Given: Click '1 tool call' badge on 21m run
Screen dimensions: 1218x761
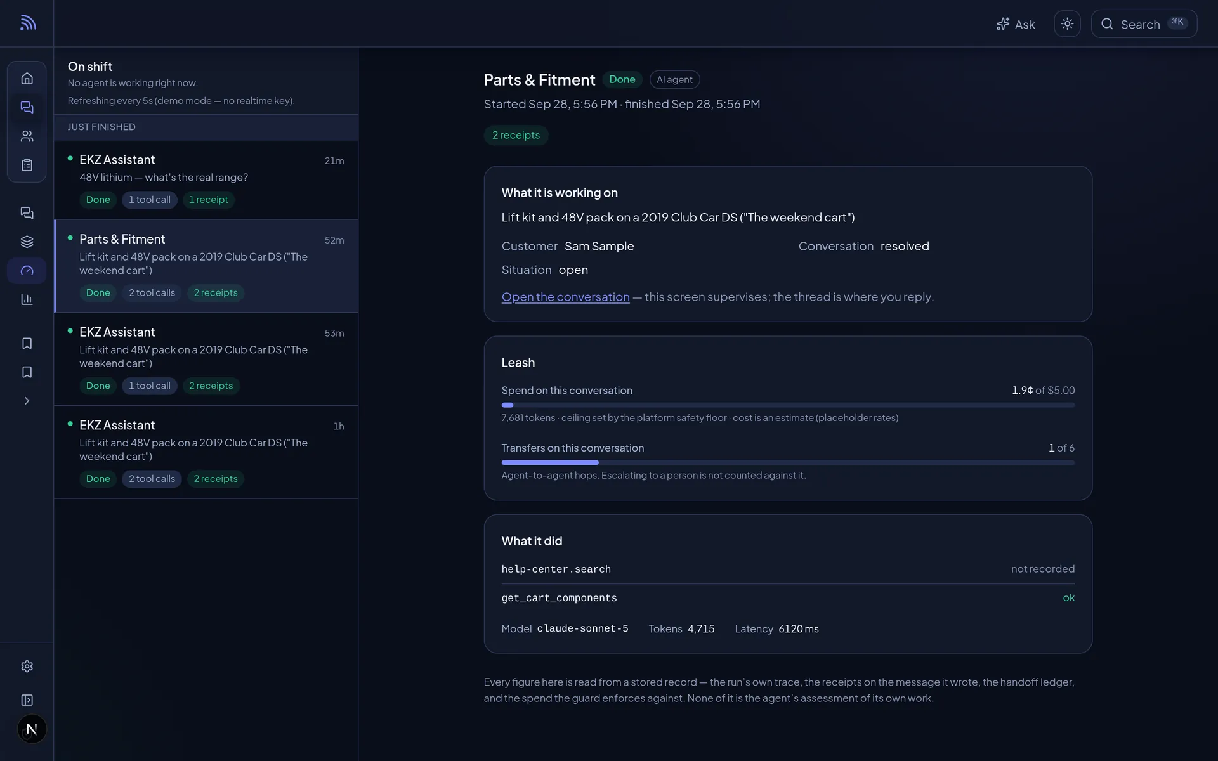Looking at the screenshot, I should tap(150, 200).
